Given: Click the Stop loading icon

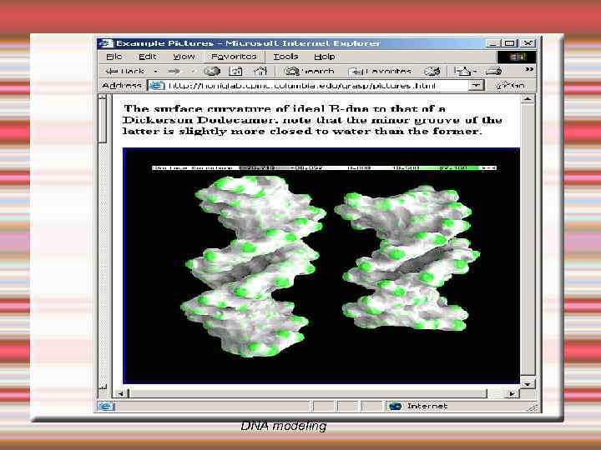Looking at the screenshot, I should [x=212, y=71].
